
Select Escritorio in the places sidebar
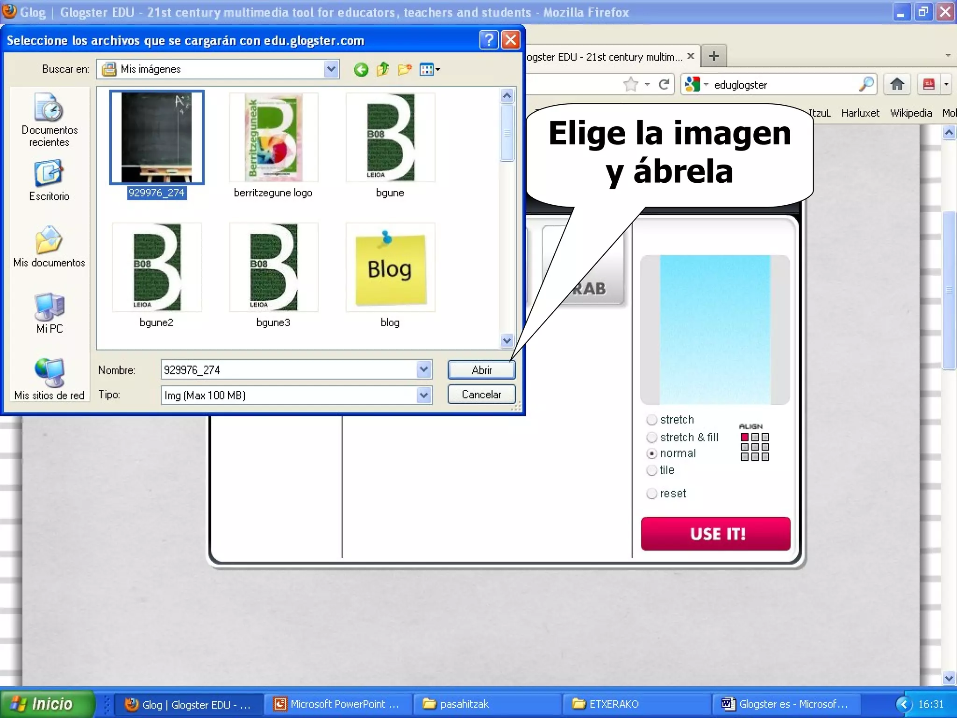[x=49, y=181]
